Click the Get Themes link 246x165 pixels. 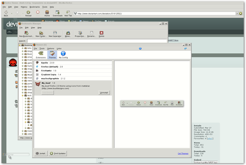point(183,154)
